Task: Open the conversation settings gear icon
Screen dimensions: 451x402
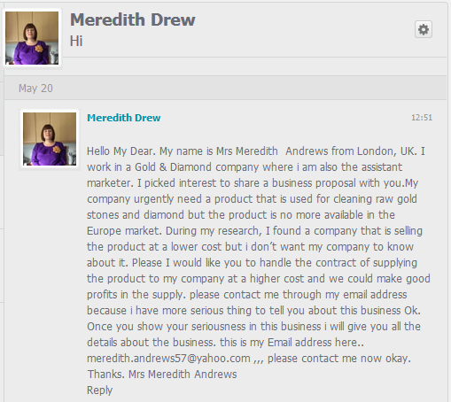Action: click(424, 29)
